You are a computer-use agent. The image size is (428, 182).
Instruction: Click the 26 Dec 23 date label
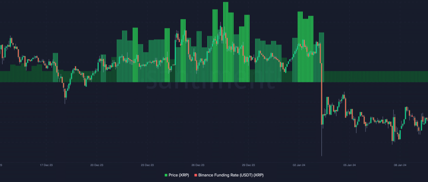pos(198,165)
